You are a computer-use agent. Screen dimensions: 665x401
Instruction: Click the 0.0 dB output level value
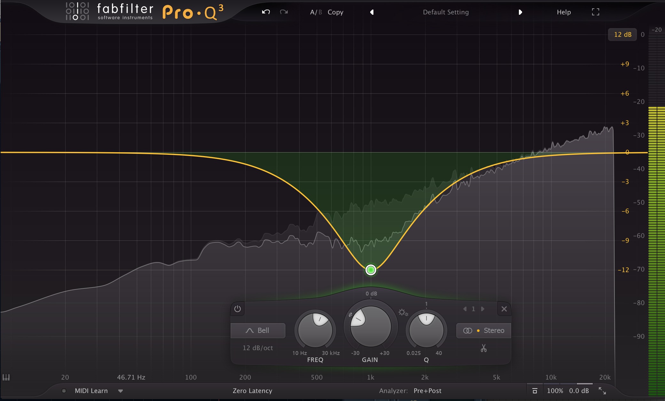coord(579,391)
